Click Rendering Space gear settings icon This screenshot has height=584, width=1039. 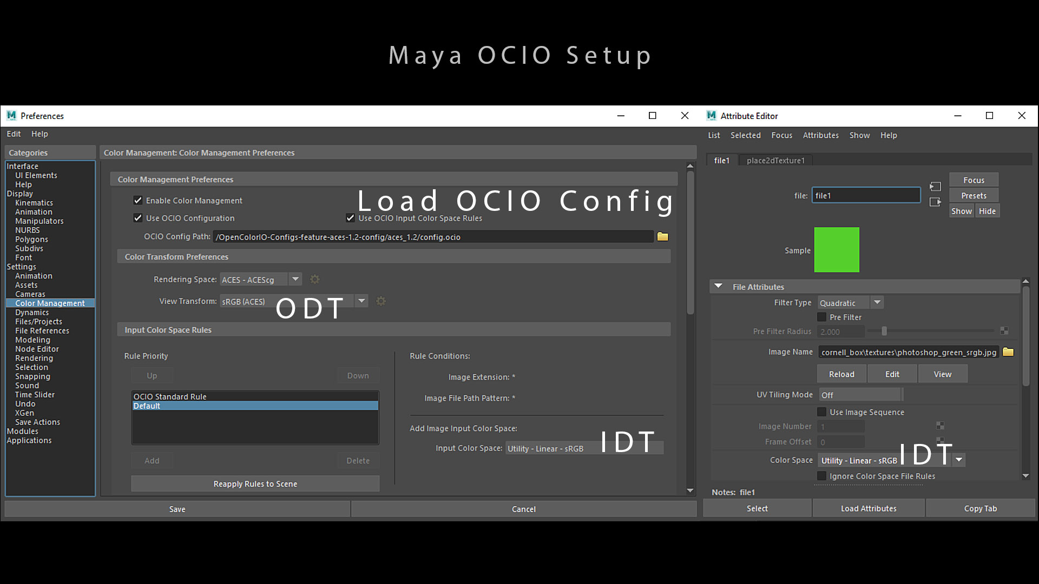(314, 280)
